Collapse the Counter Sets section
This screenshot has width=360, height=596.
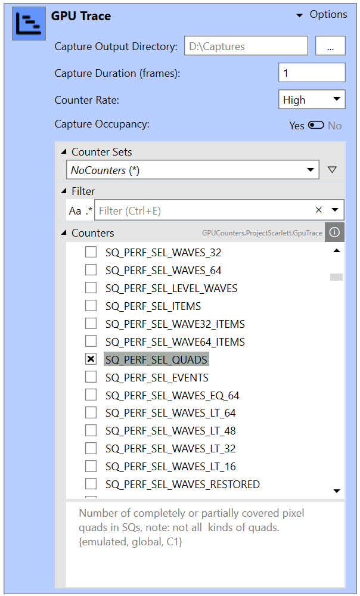pyautogui.click(x=64, y=151)
